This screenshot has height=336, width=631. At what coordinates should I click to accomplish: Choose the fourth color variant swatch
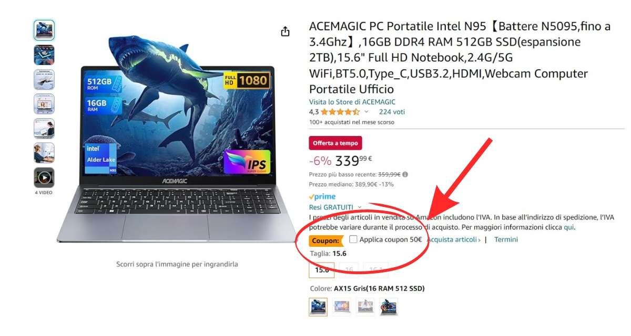pos(389,307)
